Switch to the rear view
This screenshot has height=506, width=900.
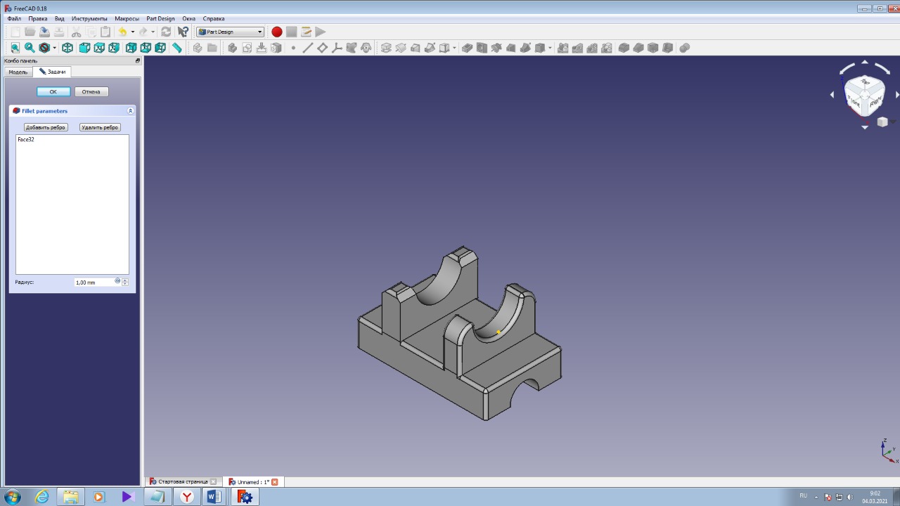click(x=131, y=48)
